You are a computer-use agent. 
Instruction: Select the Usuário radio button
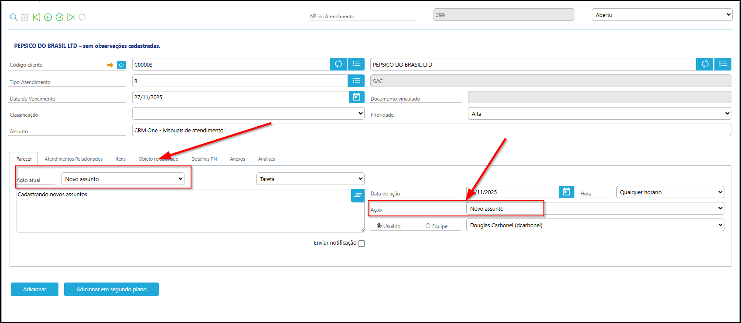pyautogui.click(x=379, y=226)
